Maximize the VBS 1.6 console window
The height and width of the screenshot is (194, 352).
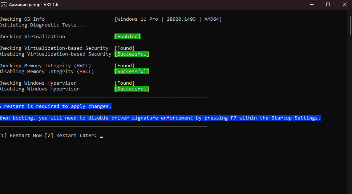(328, 4)
